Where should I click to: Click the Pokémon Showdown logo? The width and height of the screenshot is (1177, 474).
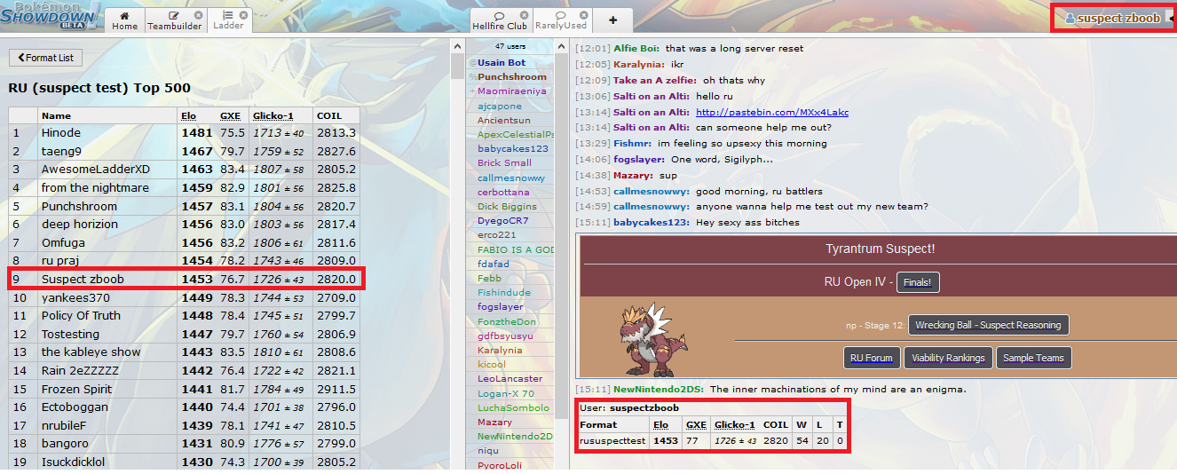tap(51, 16)
